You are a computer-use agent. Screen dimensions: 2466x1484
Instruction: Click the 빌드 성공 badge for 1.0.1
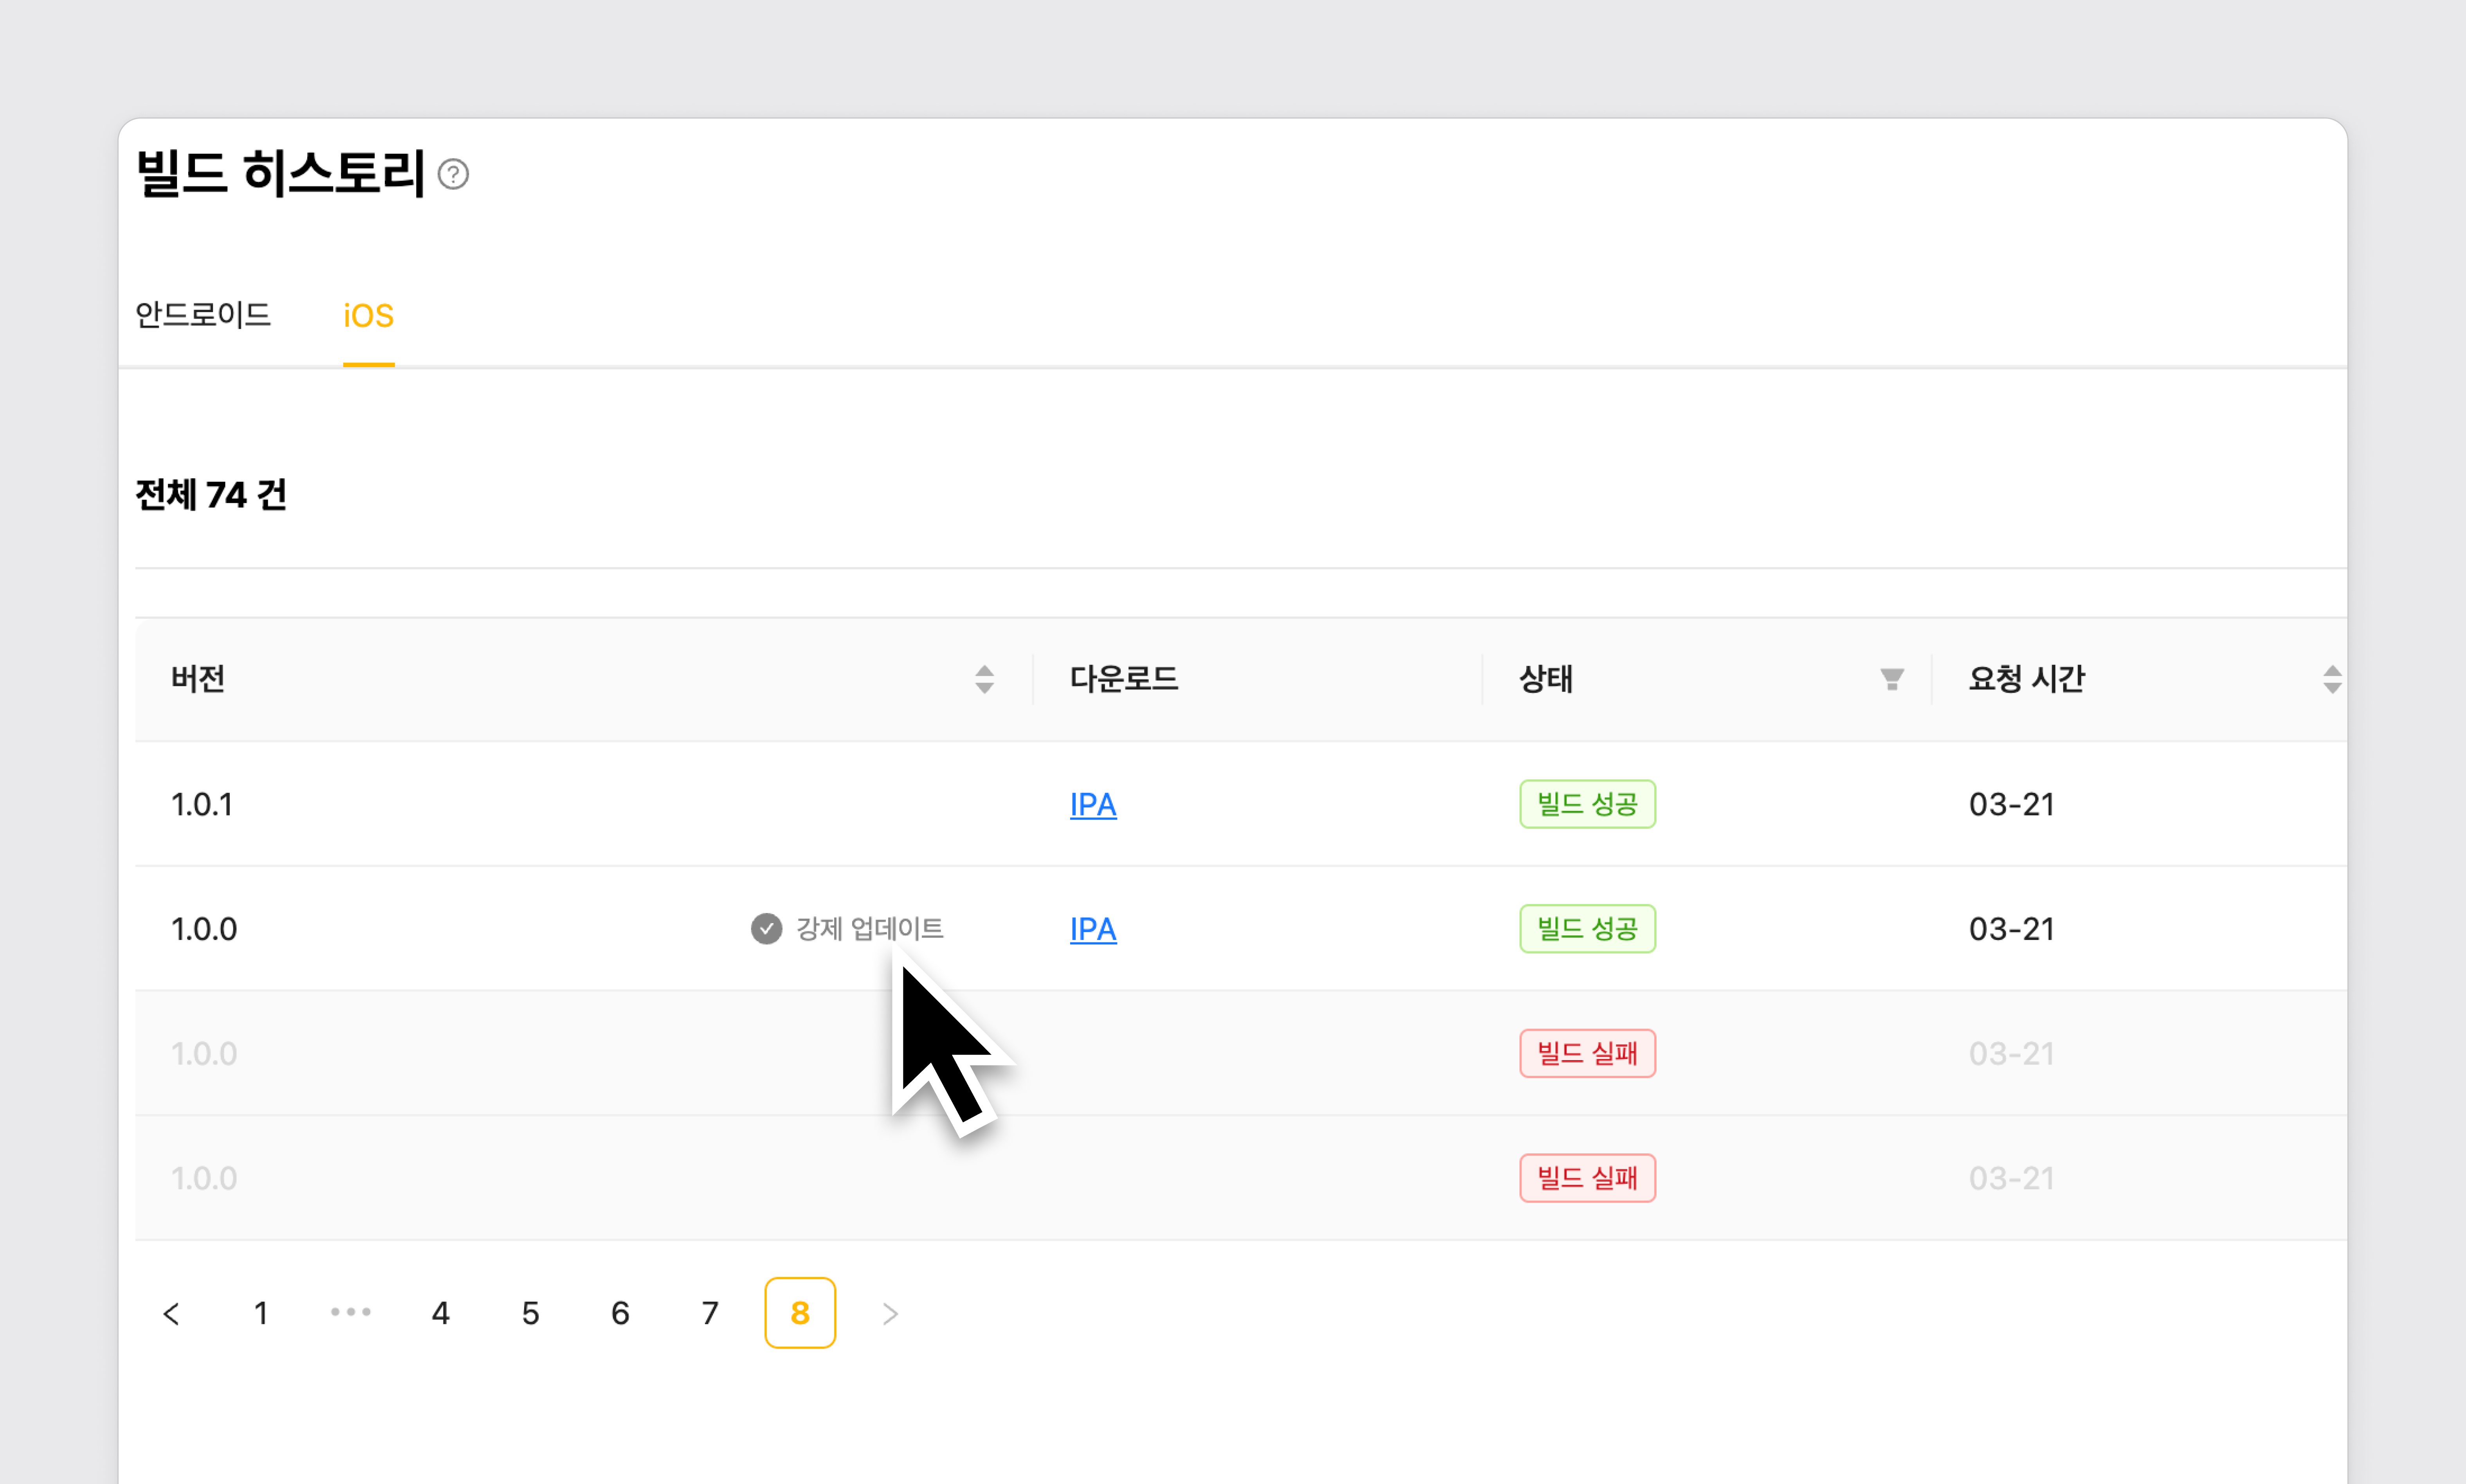[1587, 804]
